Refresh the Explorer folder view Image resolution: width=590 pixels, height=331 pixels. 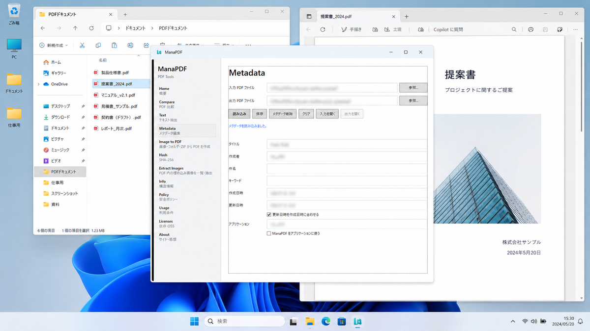pyautogui.click(x=91, y=28)
